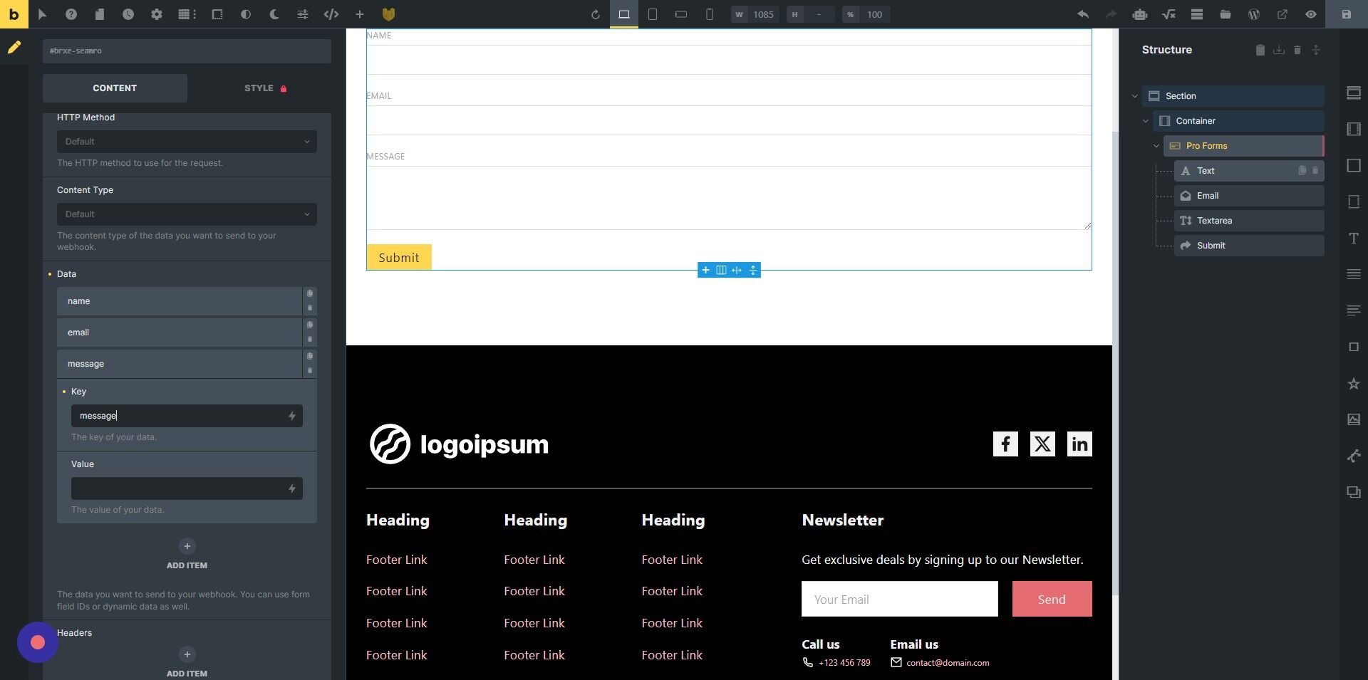Toggle front-end preview with the eye icon
Viewport: 1368px width, 680px height.
[1311, 14]
